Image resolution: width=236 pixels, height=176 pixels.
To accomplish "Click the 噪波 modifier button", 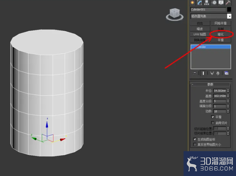I will coord(200,29).
